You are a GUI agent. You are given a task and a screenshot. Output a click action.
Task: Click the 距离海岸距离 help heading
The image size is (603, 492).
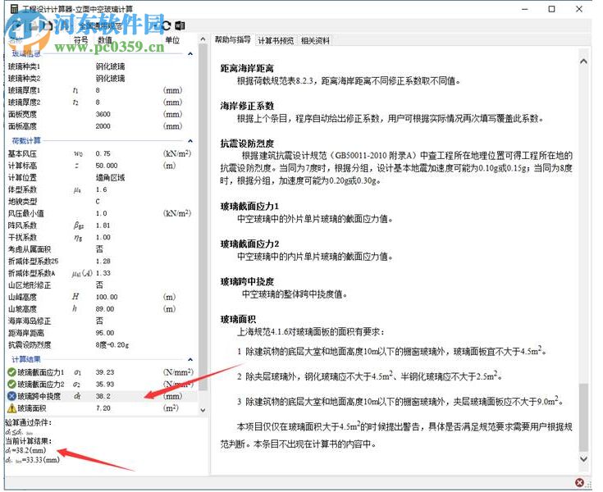247,68
